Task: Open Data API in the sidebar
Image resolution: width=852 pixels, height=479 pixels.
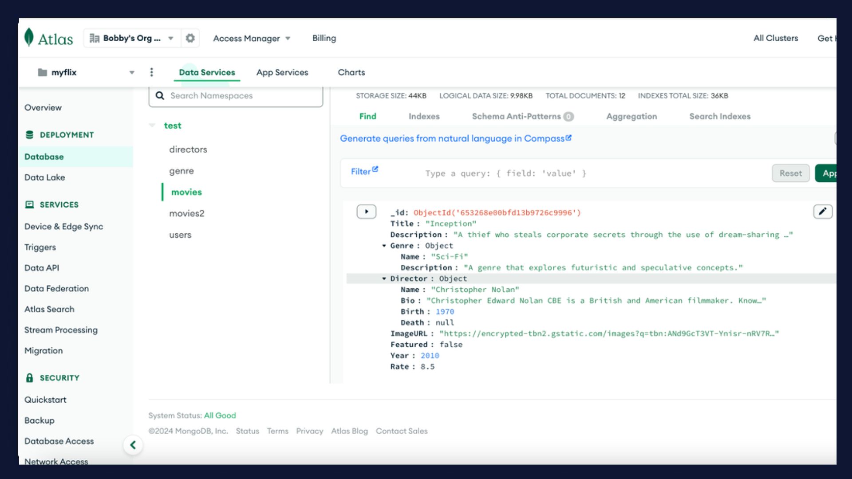Action: point(42,268)
